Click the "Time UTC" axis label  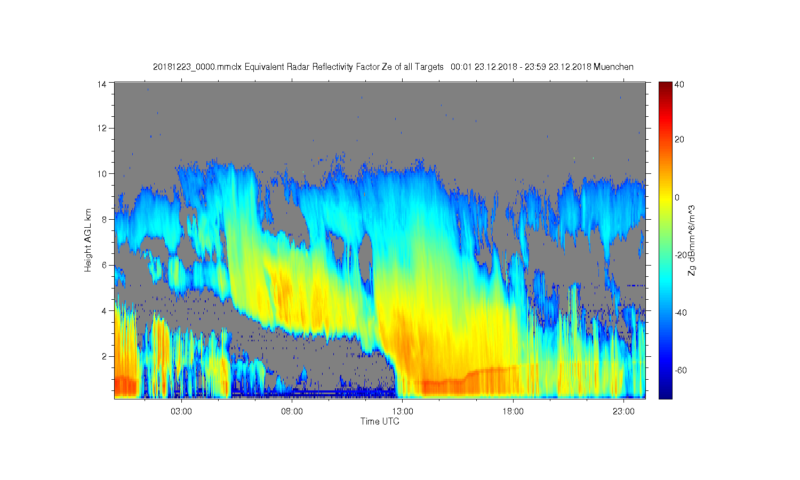380,421
